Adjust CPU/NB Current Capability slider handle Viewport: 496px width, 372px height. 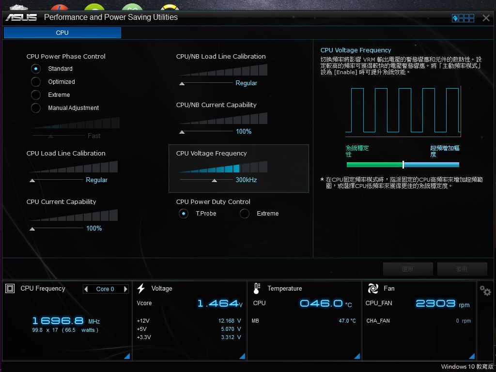182,132
